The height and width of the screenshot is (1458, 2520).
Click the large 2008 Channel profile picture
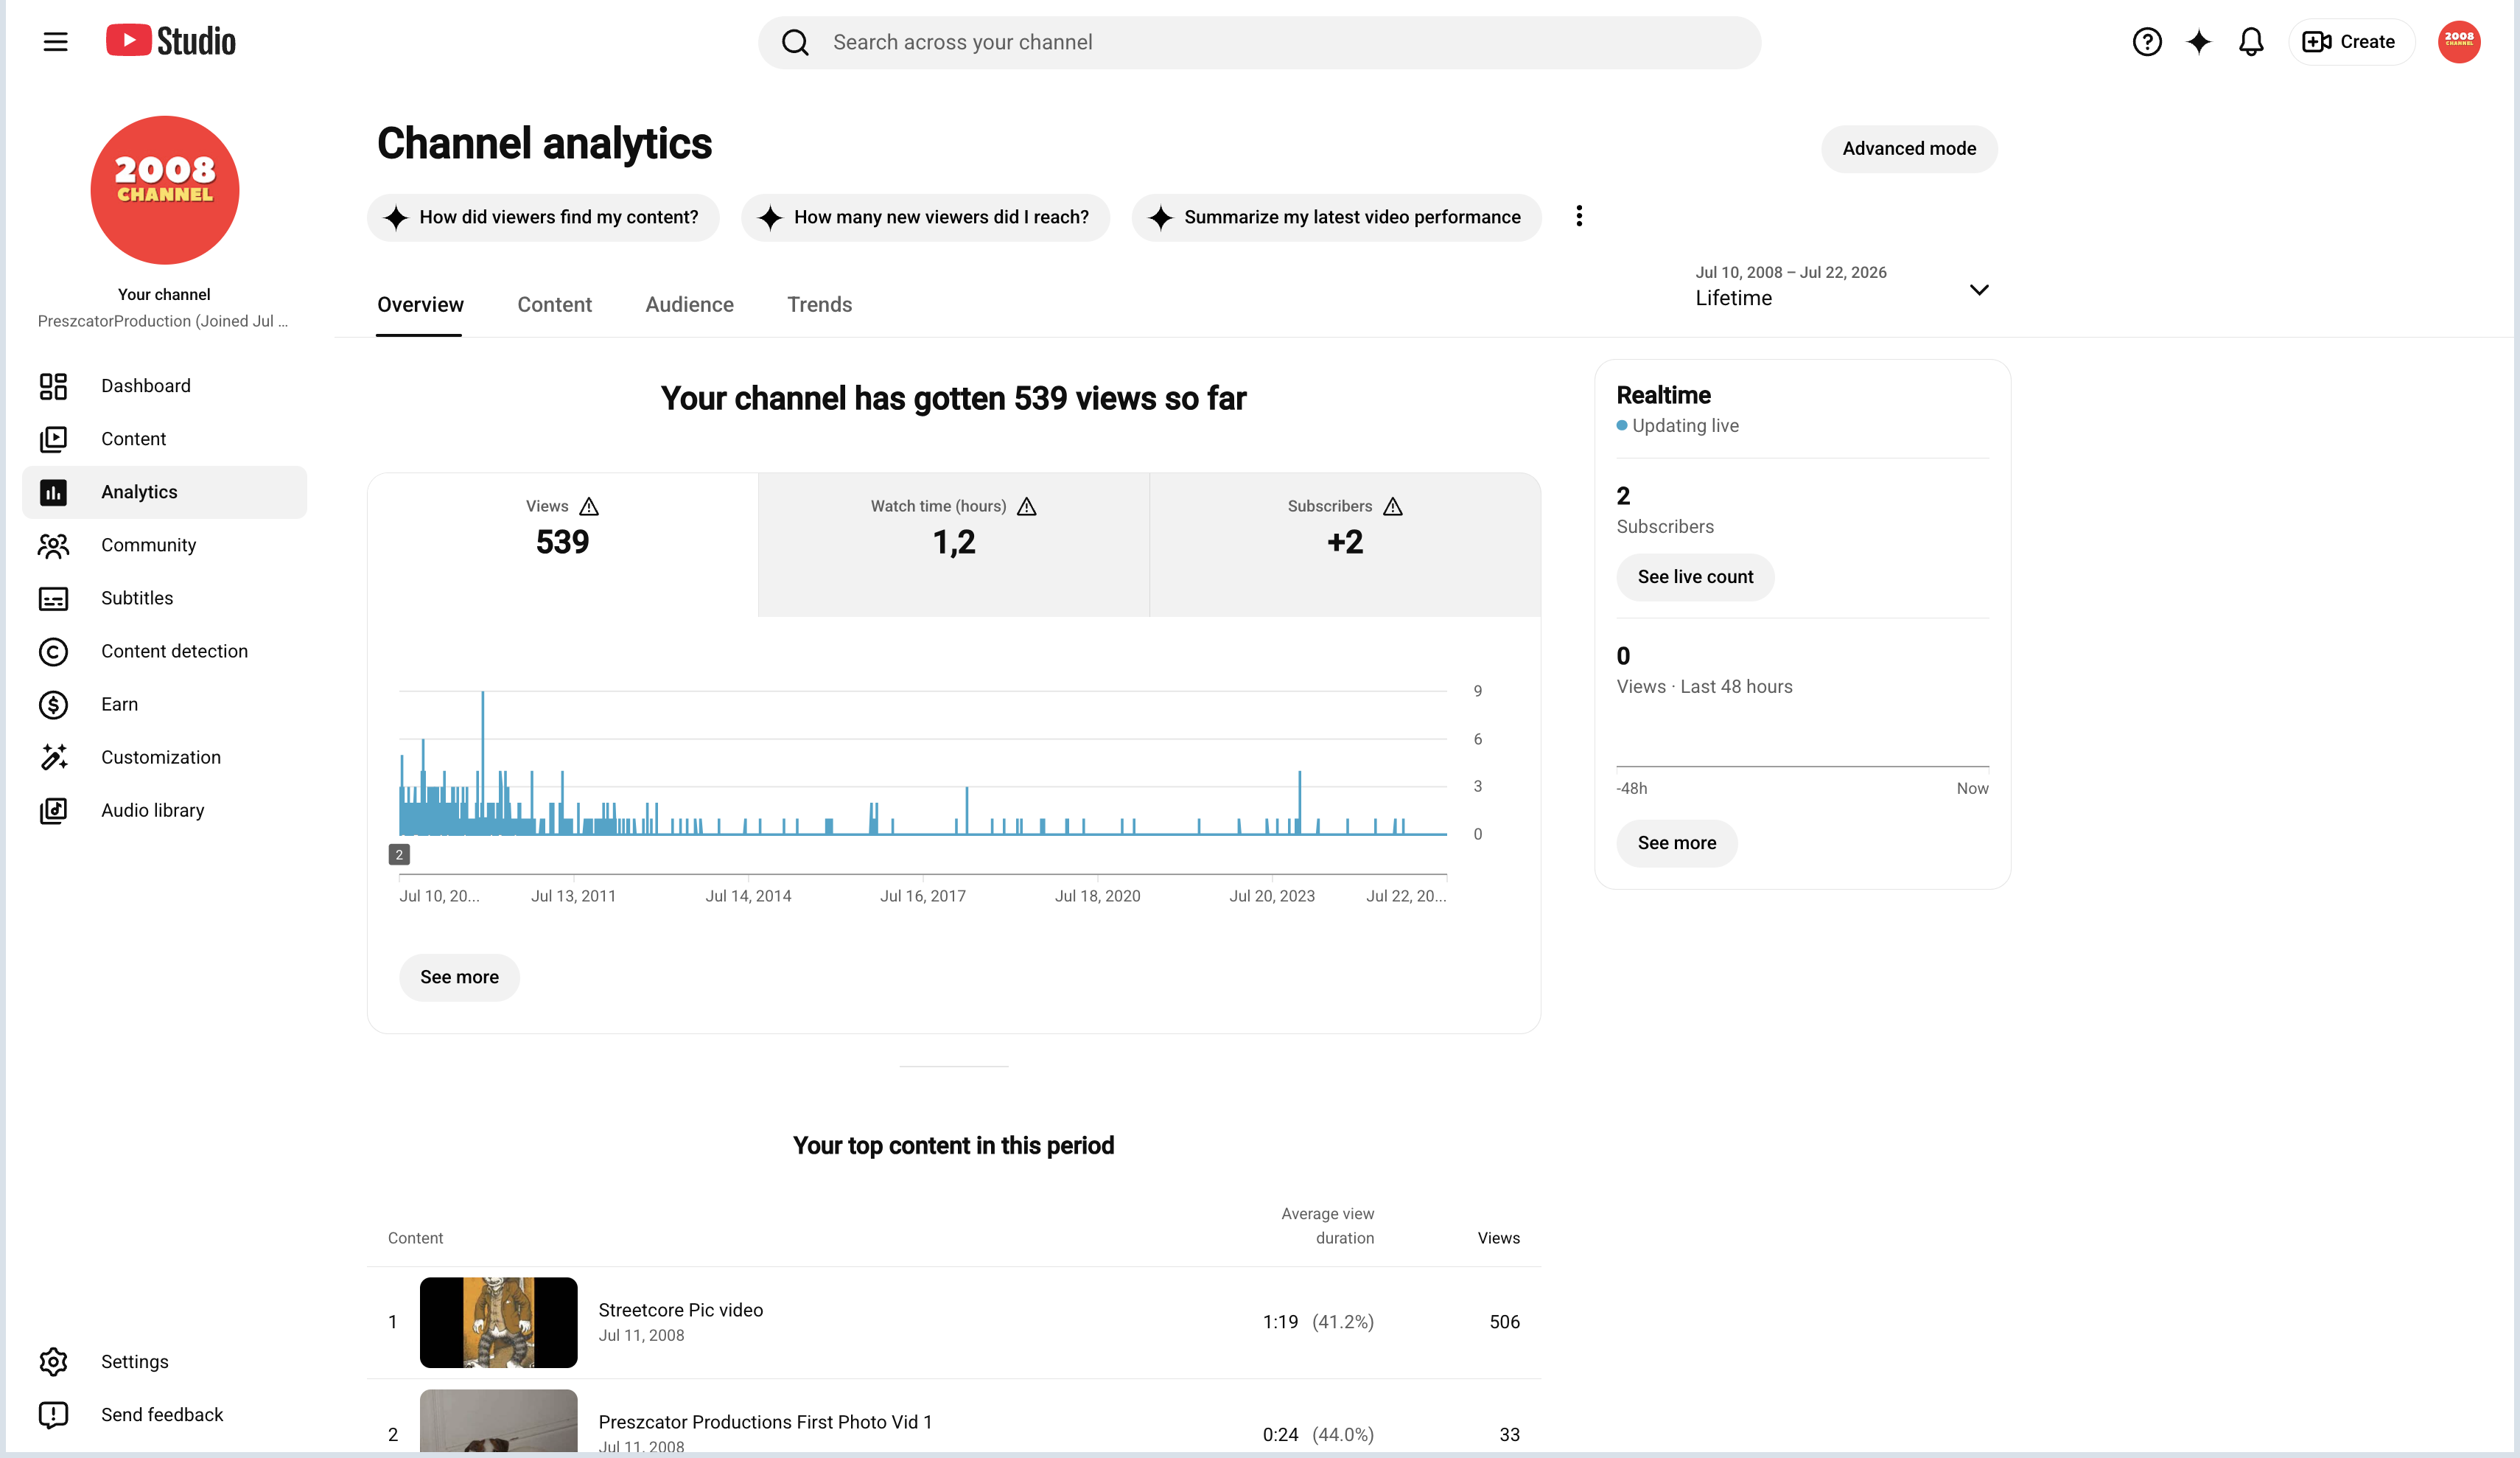tap(165, 190)
